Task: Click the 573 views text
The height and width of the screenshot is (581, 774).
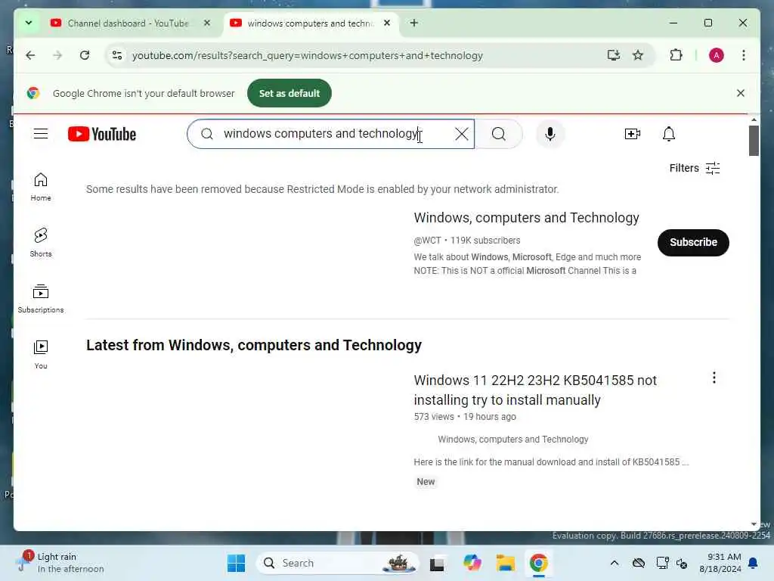Action: click(433, 417)
